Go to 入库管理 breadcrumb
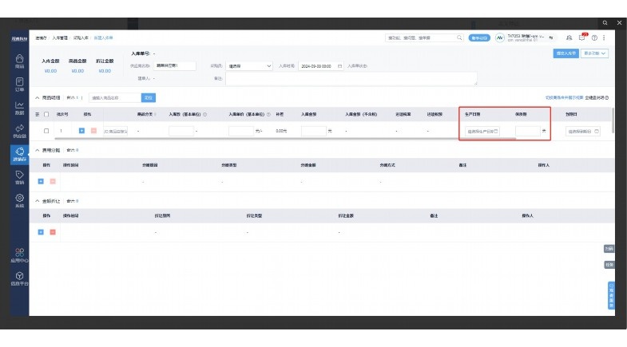 coord(60,38)
